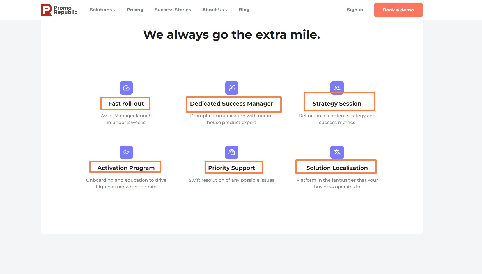The width and height of the screenshot is (482, 274).
Task: Open the Pricing page
Action: pos(135,10)
